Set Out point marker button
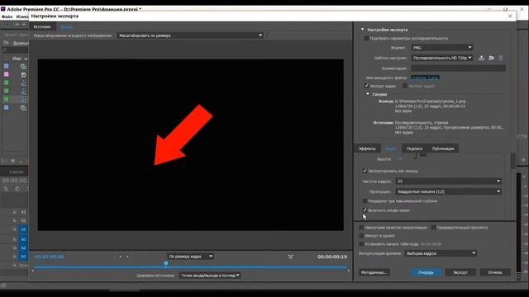This screenshot has width=529, height=297. click(x=127, y=257)
